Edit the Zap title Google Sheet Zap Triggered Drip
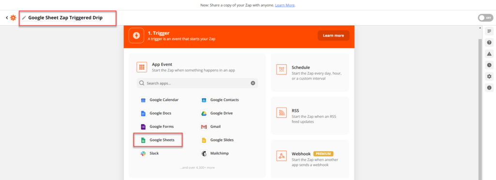The height and width of the screenshot is (180, 496). pos(65,18)
